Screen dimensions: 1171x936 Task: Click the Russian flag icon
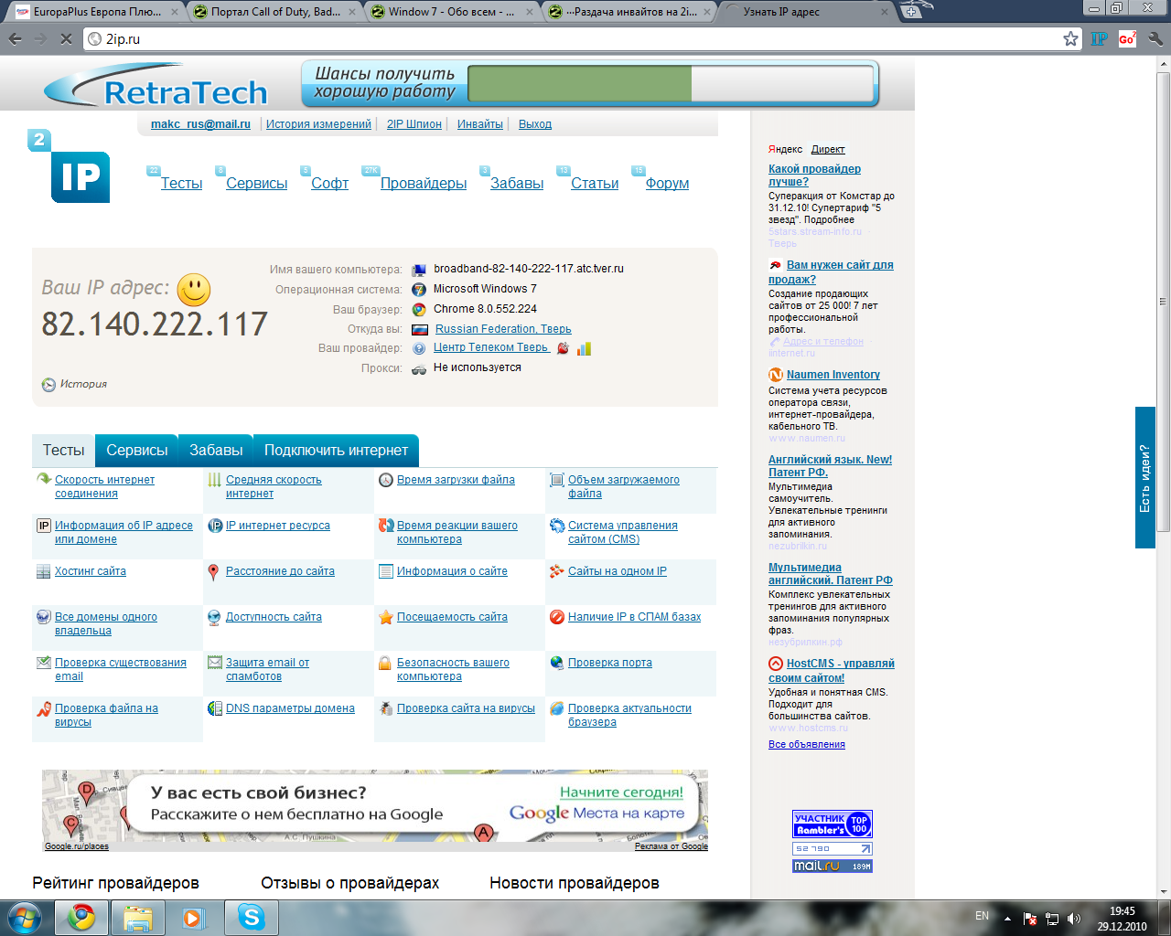tap(420, 330)
